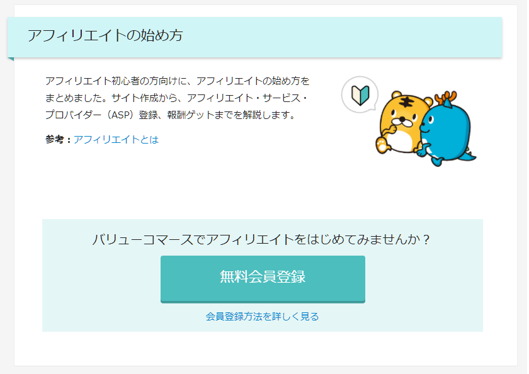529x374 pixels.
Task: Click the teal ribbon fold under the heading banner
Action: coord(11,59)
